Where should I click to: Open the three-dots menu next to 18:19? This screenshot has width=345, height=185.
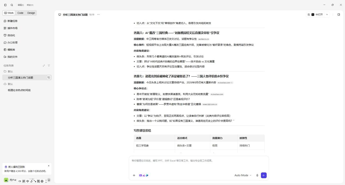pyautogui.click(x=98, y=15)
